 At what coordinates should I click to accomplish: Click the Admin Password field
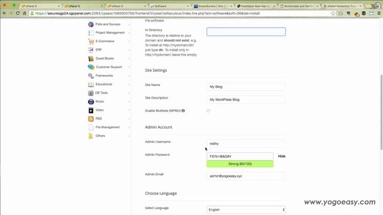click(x=240, y=156)
